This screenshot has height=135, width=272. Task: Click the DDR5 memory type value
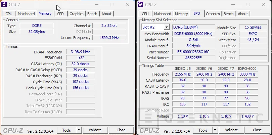tap(37, 26)
